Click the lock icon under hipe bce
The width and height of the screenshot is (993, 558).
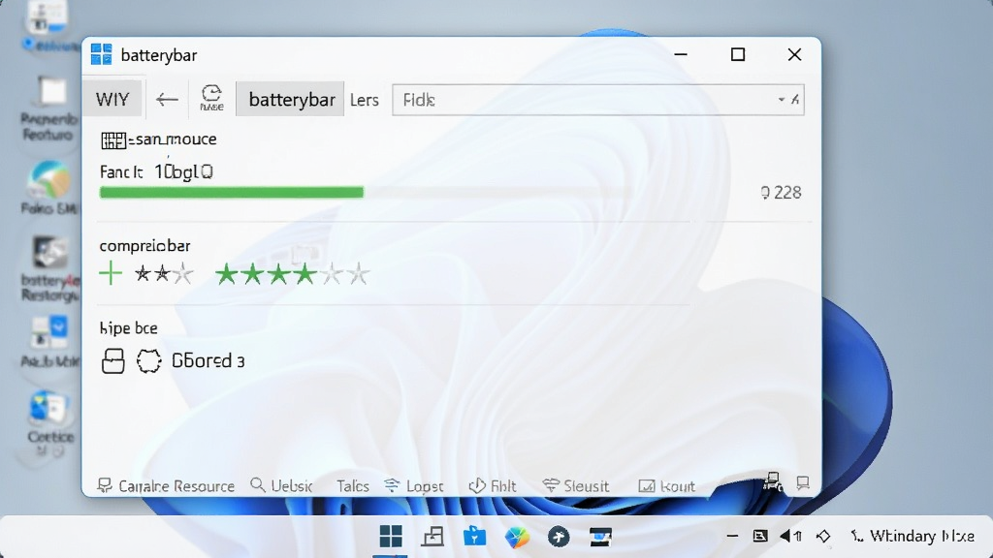112,361
